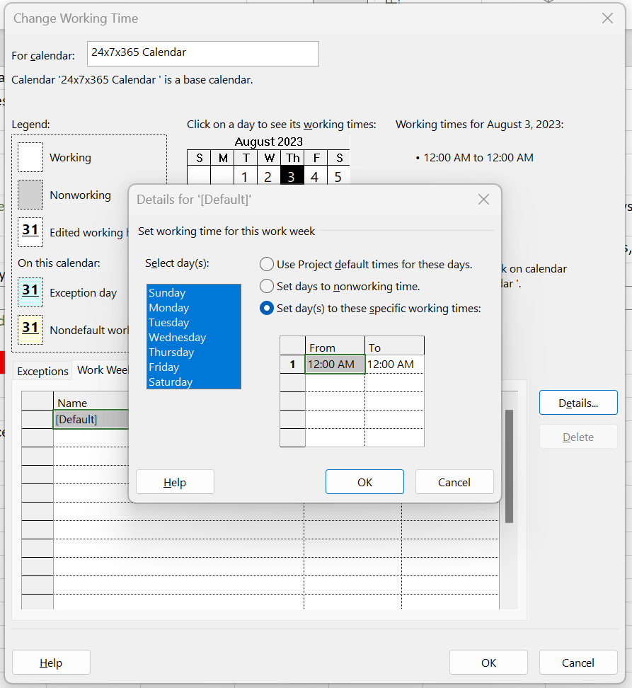Select Thursday in the day list
This screenshot has height=688, width=632.
193,352
